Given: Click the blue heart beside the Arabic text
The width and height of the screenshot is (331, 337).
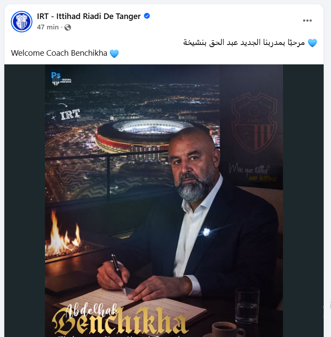Looking at the screenshot, I should click(312, 43).
